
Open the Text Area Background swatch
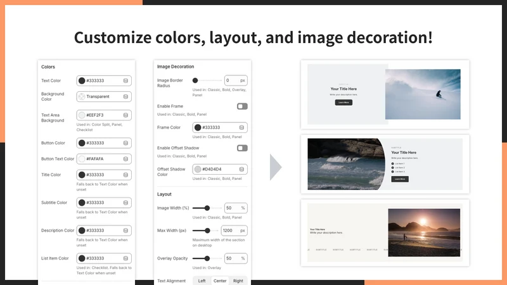[82, 115]
